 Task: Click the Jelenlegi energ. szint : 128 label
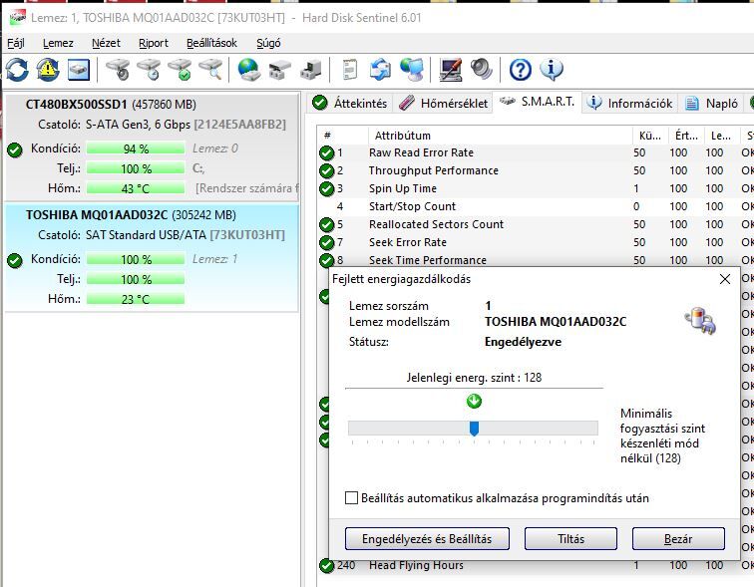pos(474,378)
